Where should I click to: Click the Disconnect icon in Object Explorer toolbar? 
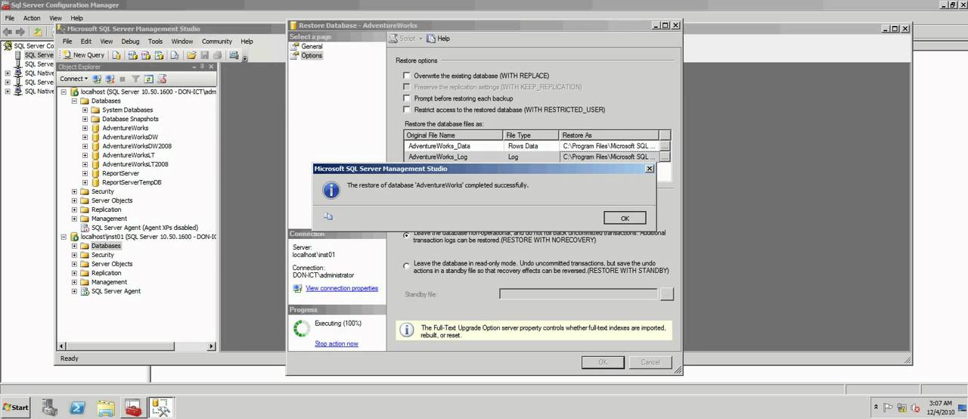[x=110, y=79]
